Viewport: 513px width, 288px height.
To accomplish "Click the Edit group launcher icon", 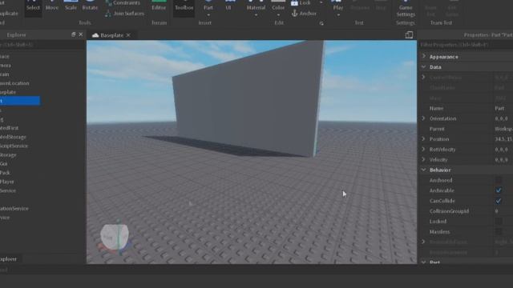I will (x=321, y=23).
